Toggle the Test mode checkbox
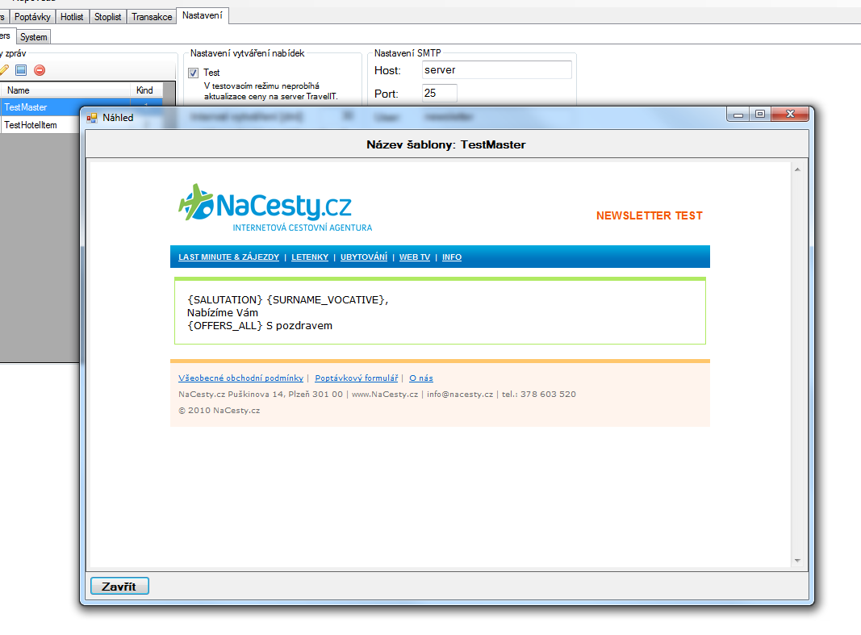Image resolution: width=861 pixels, height=635 pixels. pos(194,73)
